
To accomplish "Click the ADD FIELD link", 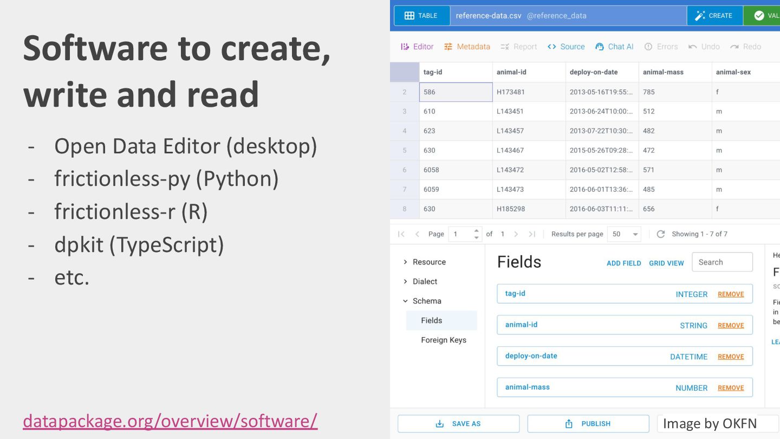I will (x=623, y=263).
